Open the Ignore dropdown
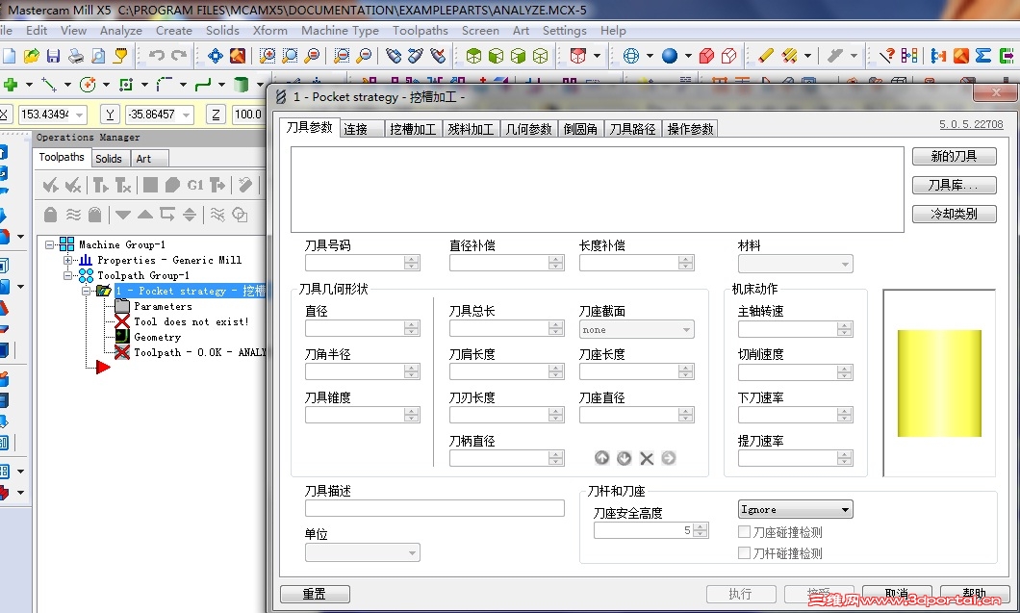This screenshot has height=613, width=1020. click(795, 509)
